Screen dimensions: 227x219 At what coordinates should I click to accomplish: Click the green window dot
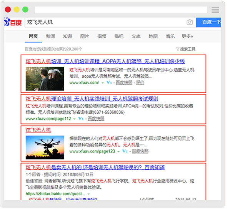[25, 10]
